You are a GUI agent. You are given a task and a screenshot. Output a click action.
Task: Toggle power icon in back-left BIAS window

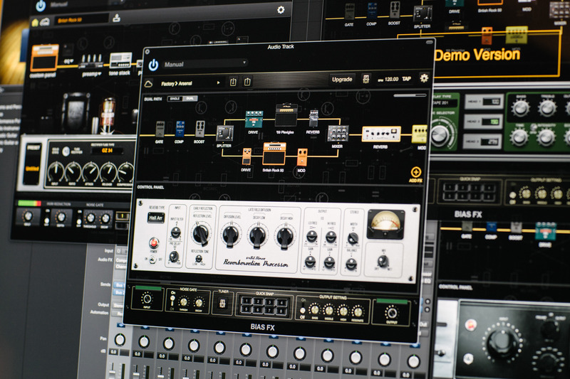pyautogui.click(x=41, y=5)
